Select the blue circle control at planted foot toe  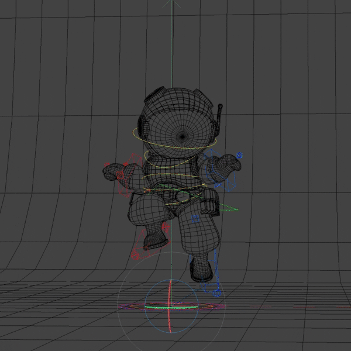click(x=216, y=293)
